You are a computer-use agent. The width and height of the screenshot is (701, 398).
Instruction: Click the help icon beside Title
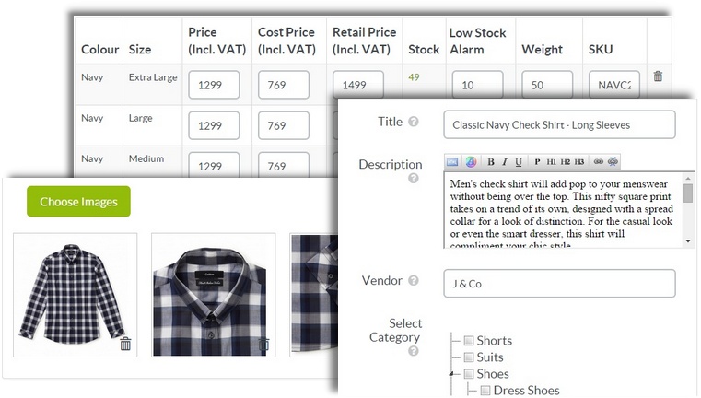click(x=414, y=123)
